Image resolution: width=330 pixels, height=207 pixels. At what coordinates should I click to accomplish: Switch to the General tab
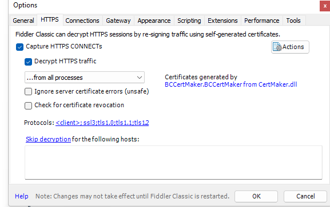click(x=23, y=21)
